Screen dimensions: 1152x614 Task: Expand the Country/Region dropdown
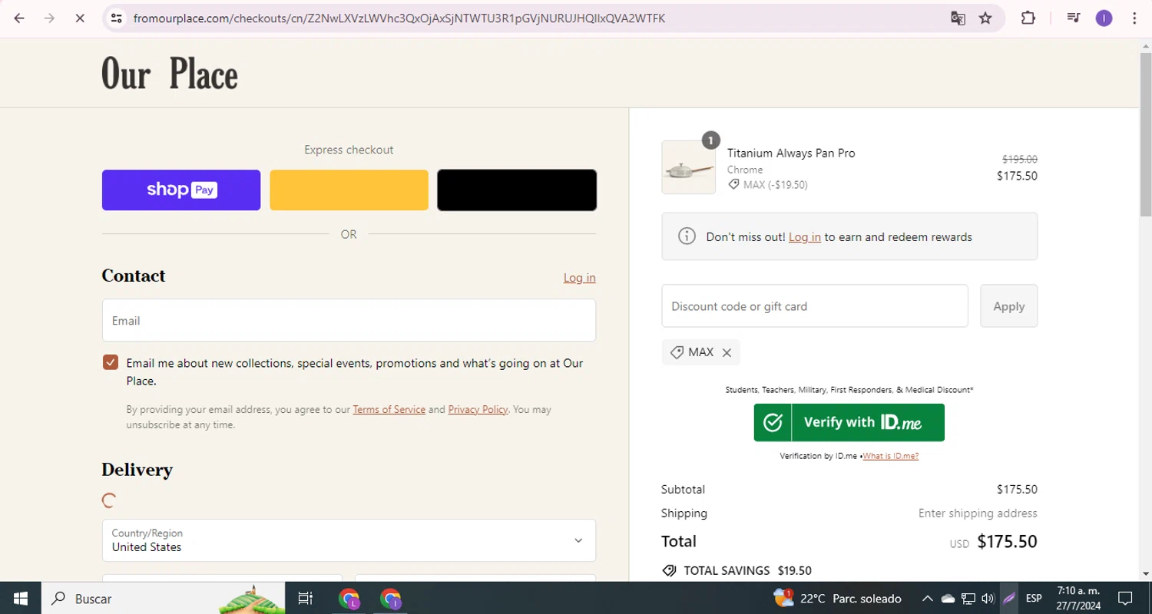[x=349, y=540]
